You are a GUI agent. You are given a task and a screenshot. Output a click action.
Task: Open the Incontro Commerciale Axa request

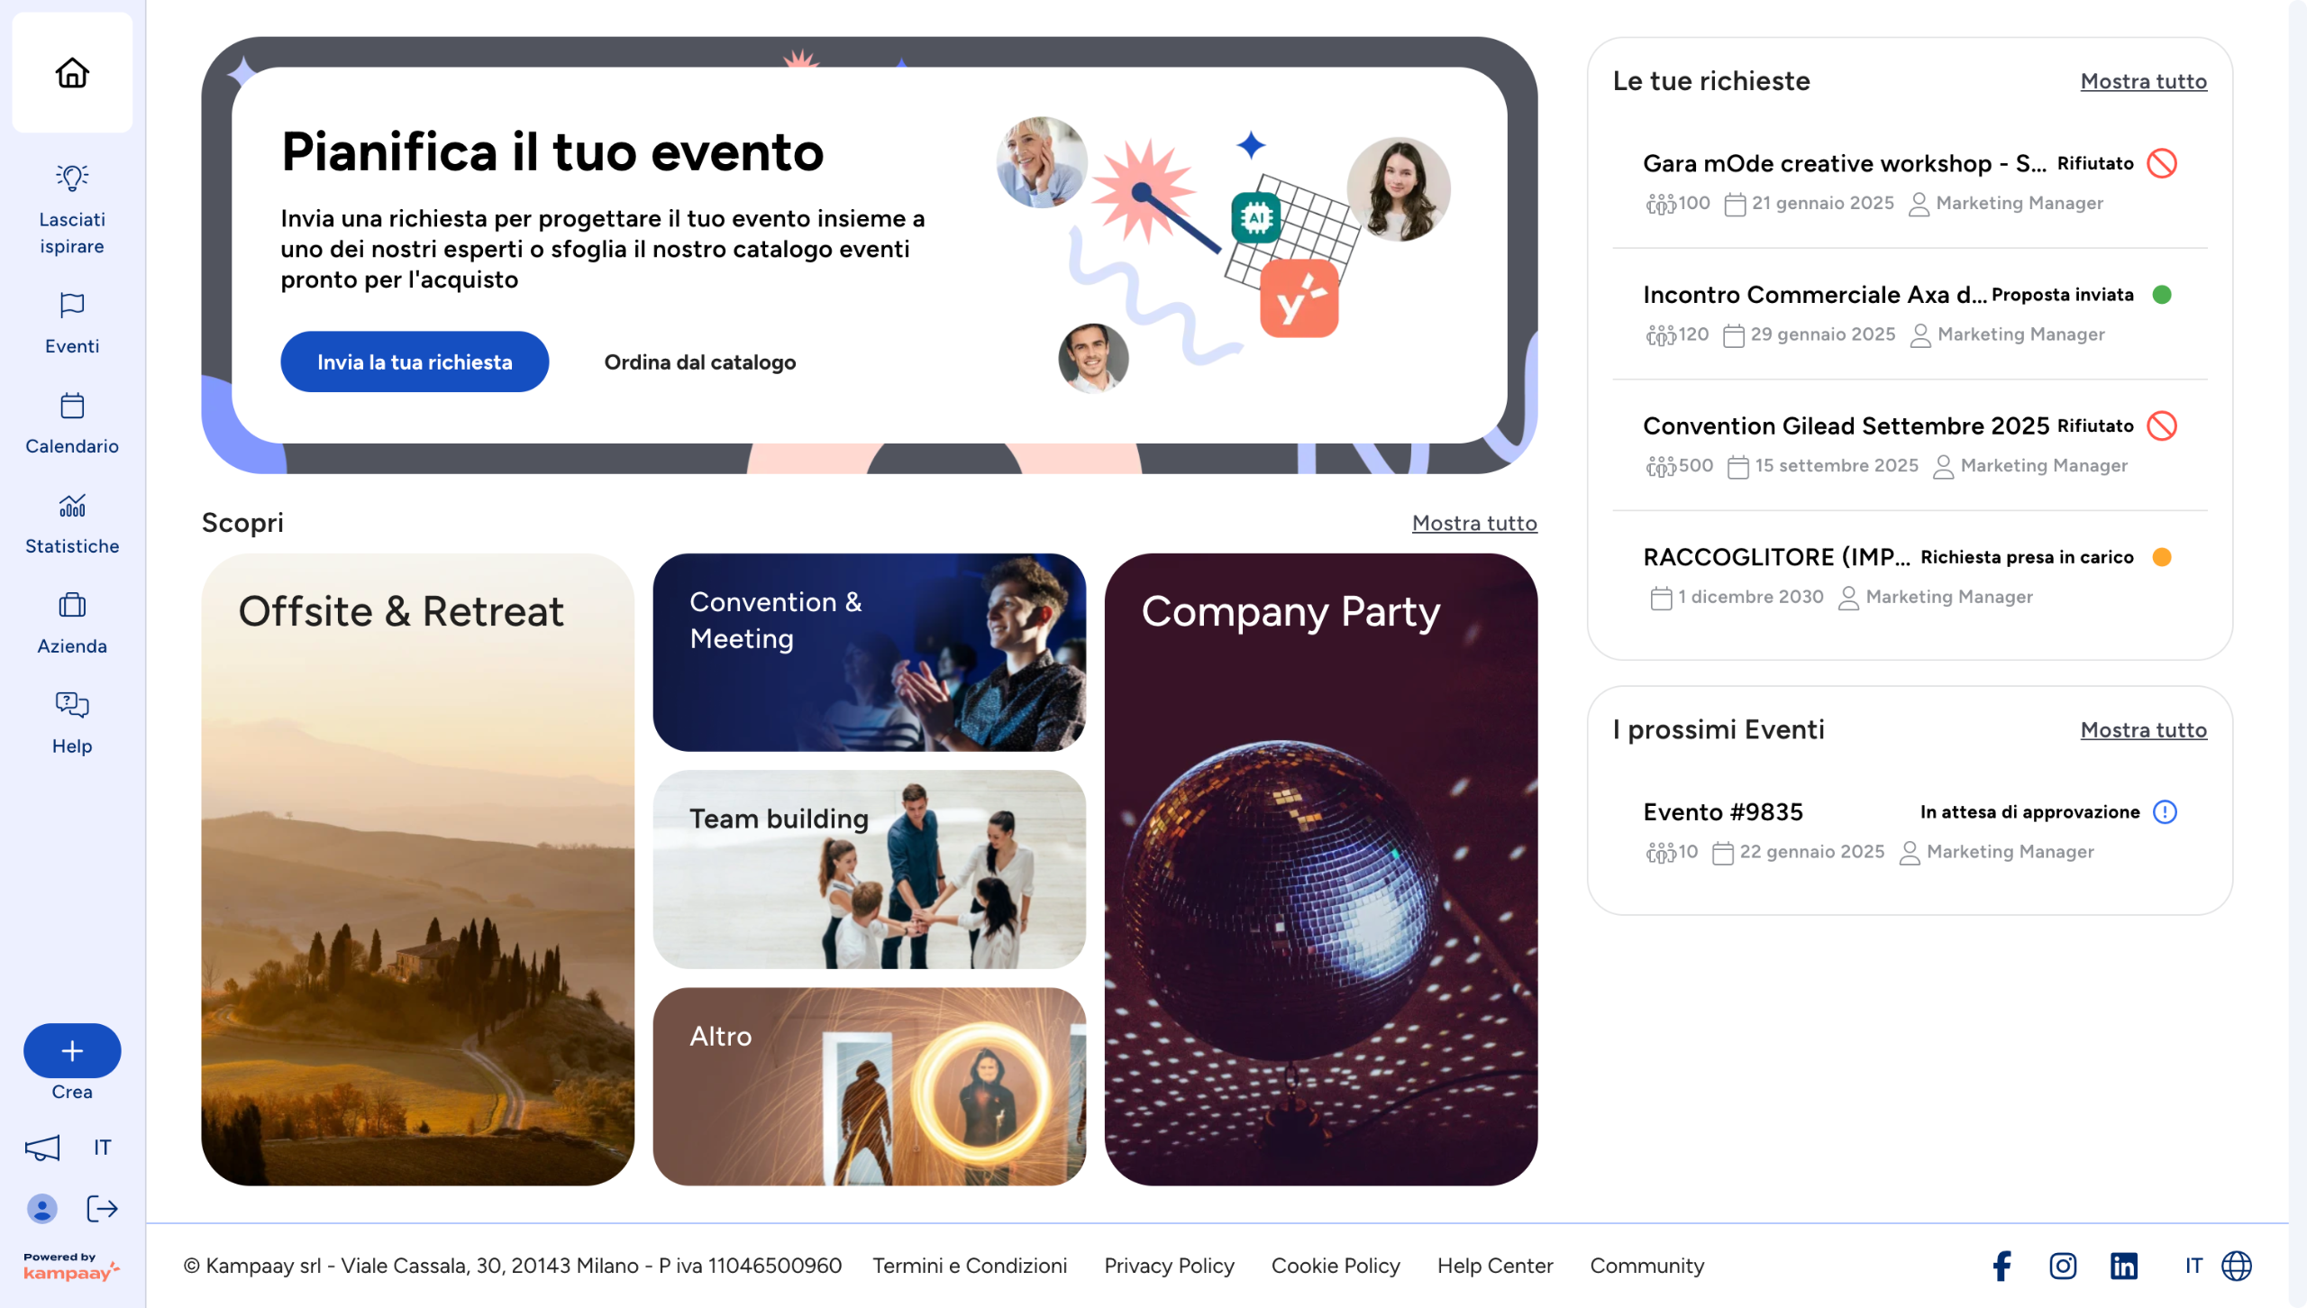click(1910, 314)
